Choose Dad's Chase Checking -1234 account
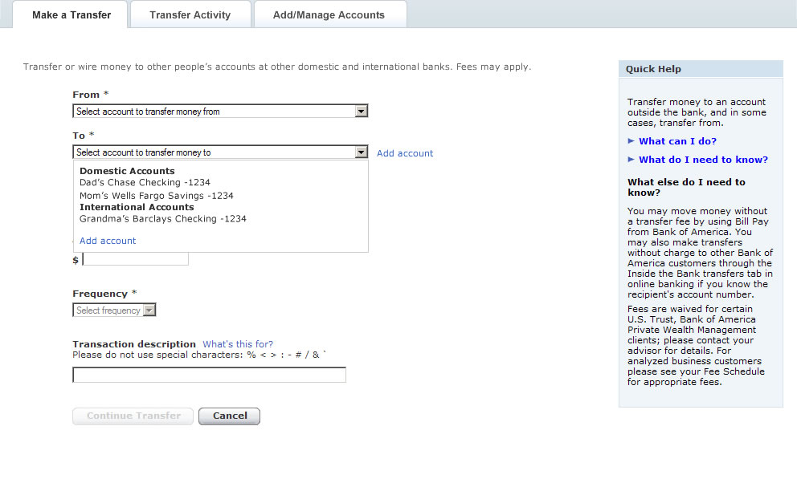The height and width of the screenshot is (487, 797). [145, 182]
